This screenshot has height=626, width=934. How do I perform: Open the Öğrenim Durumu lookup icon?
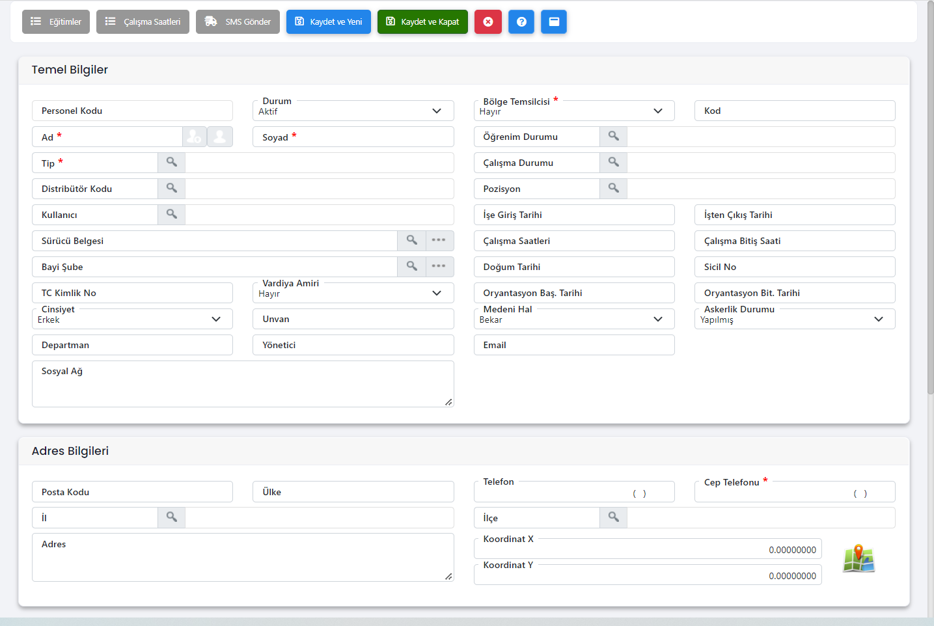pos(614,137)
